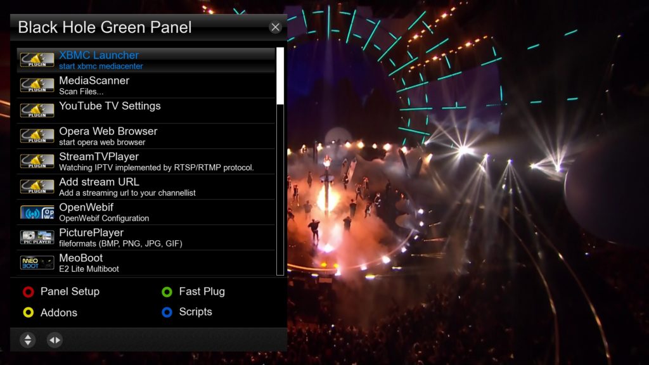Click the red circle for Panel Setup
This screenshot has width=649, height=365.
(28, 291)
